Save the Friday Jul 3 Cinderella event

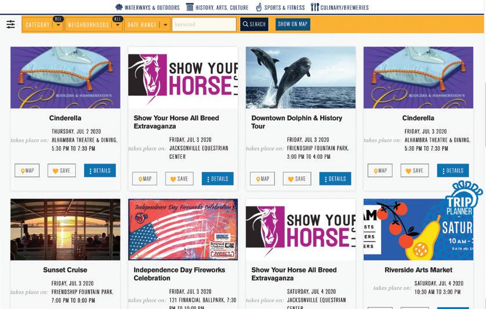coord(415,170)
